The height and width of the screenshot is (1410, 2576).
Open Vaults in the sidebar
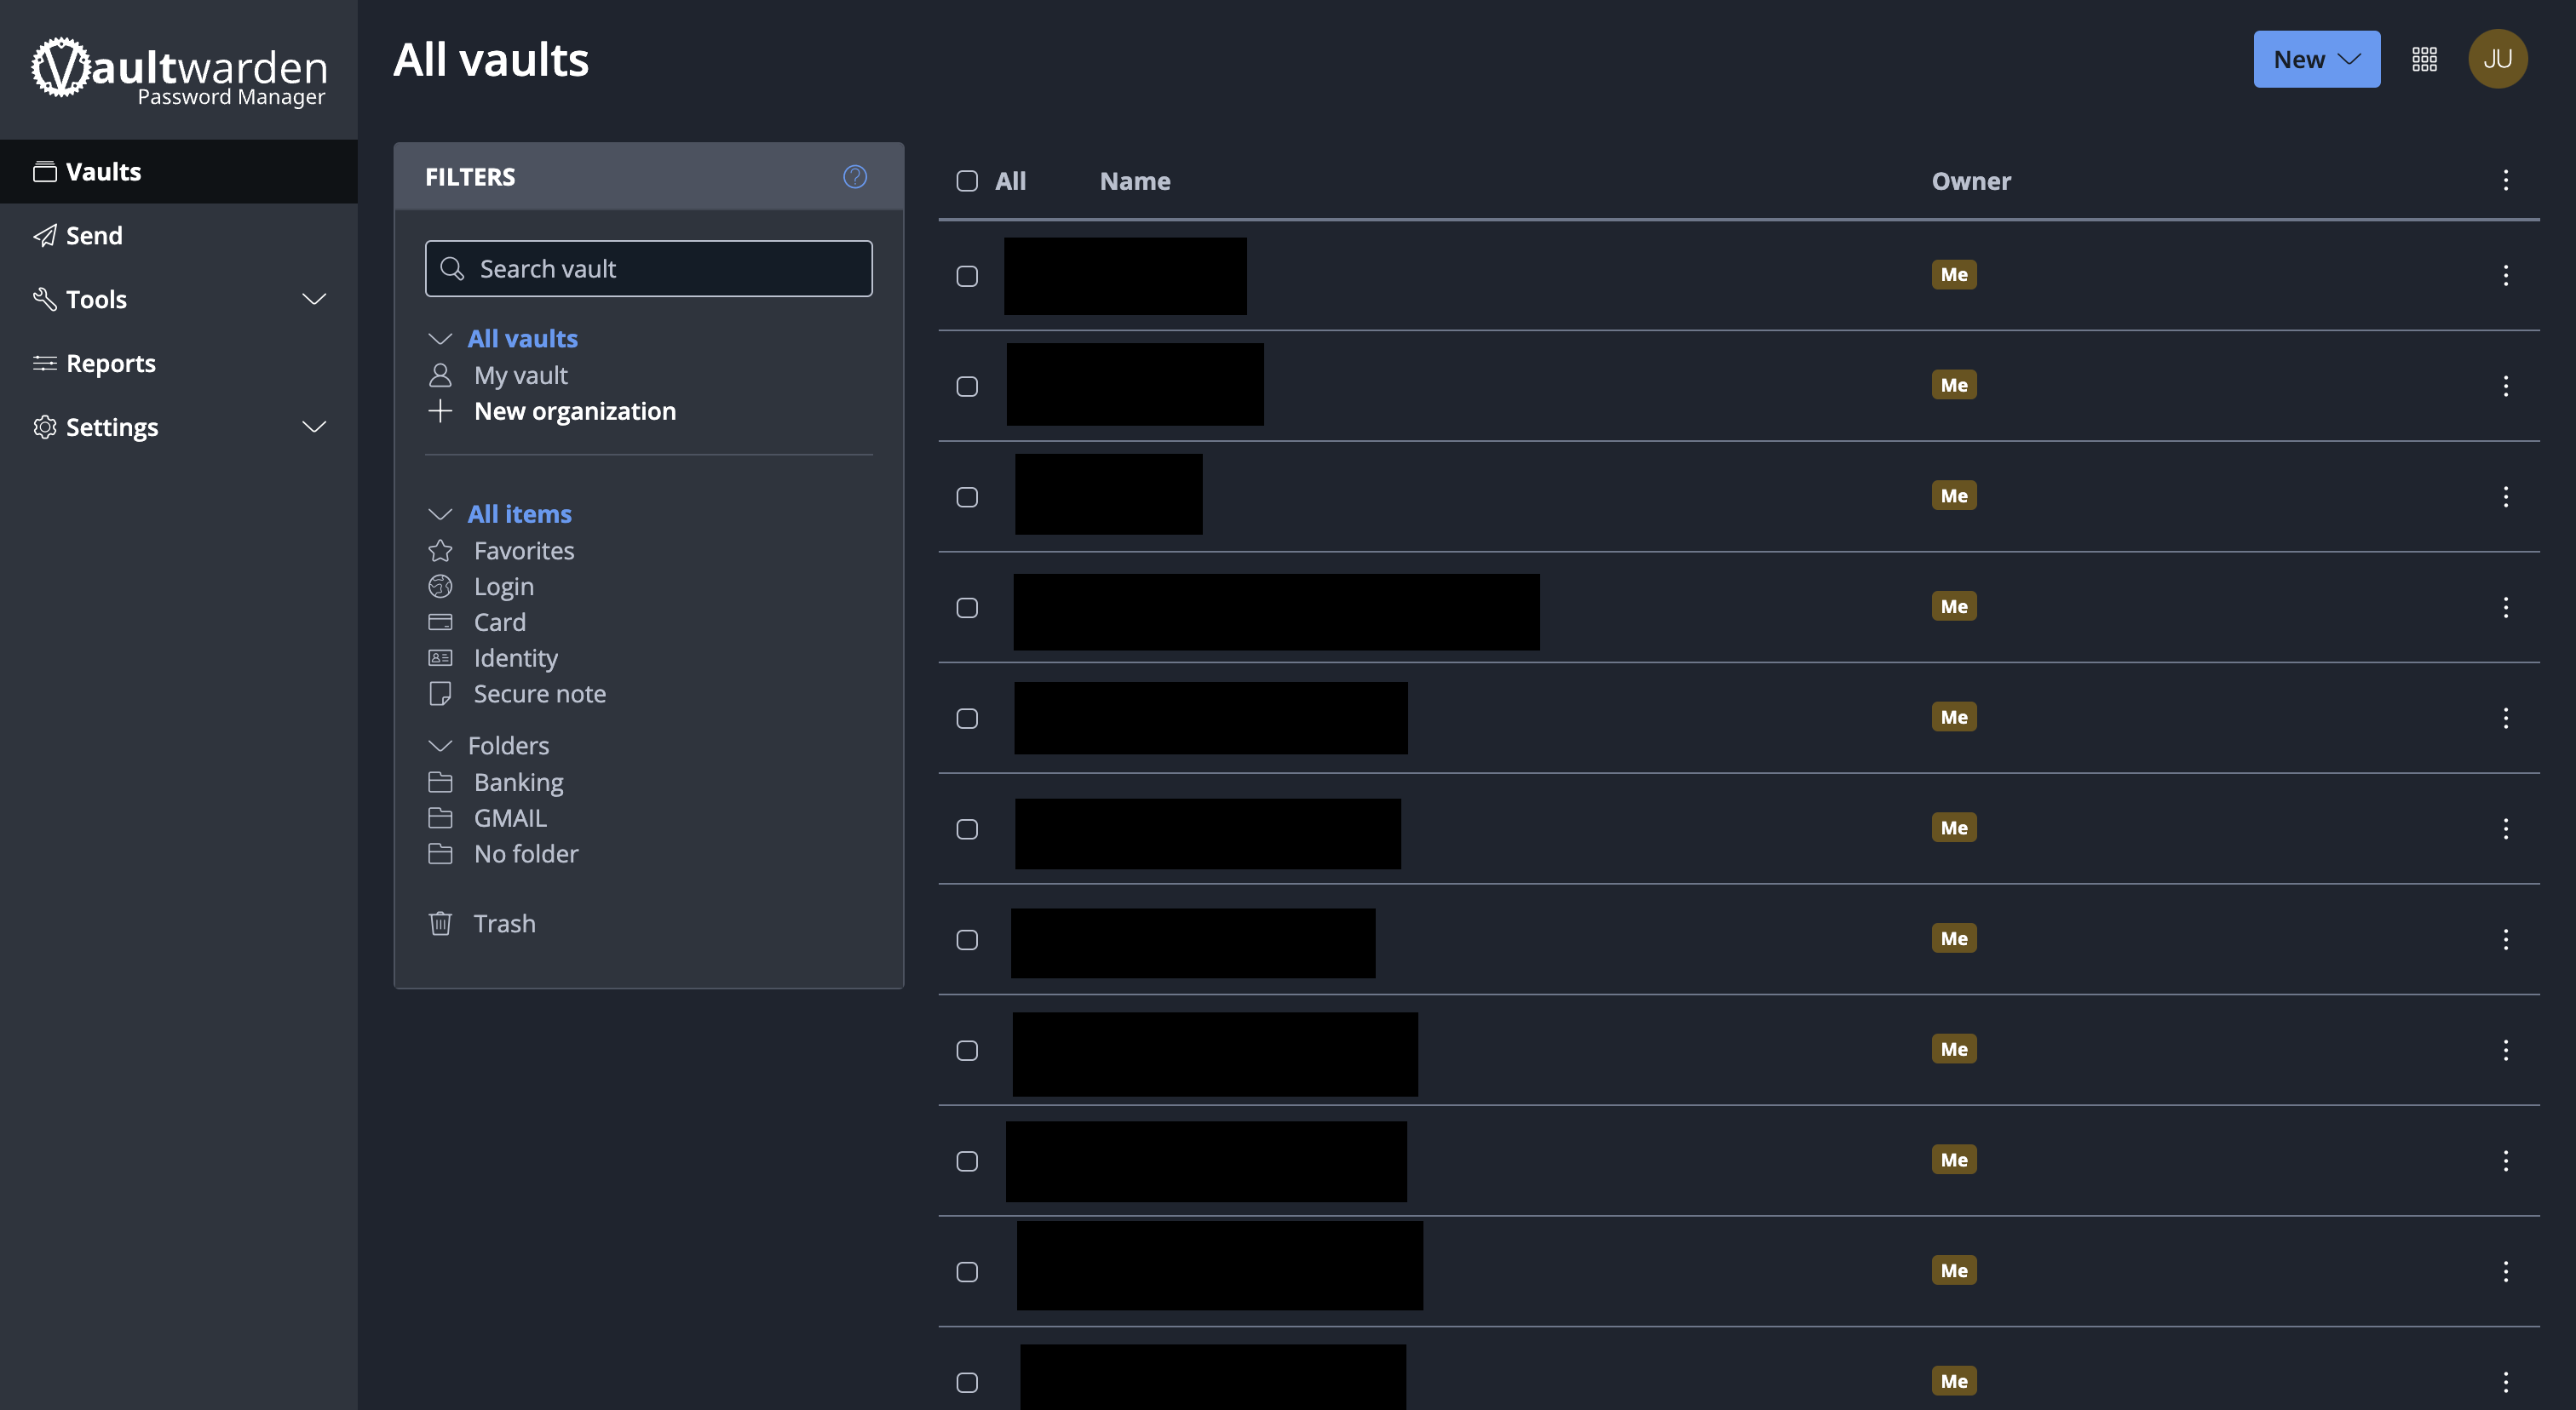pyautogui.click(x=179, y=172)
